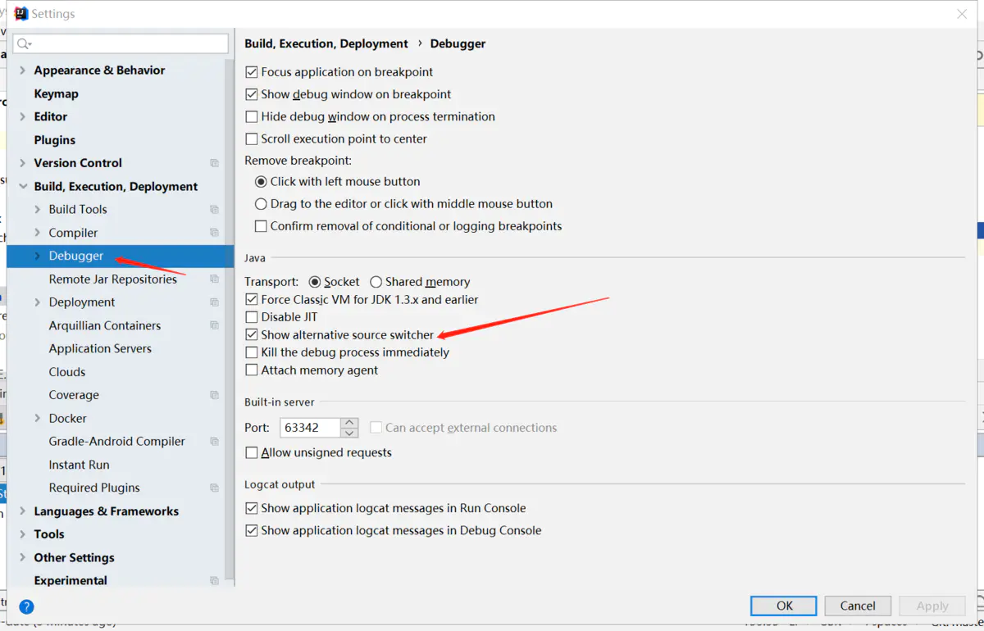Click the search magnifier icon in settings search

tap(24, 43)
